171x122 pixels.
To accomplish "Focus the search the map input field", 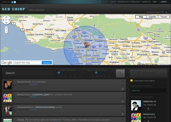I will point(27,63).
